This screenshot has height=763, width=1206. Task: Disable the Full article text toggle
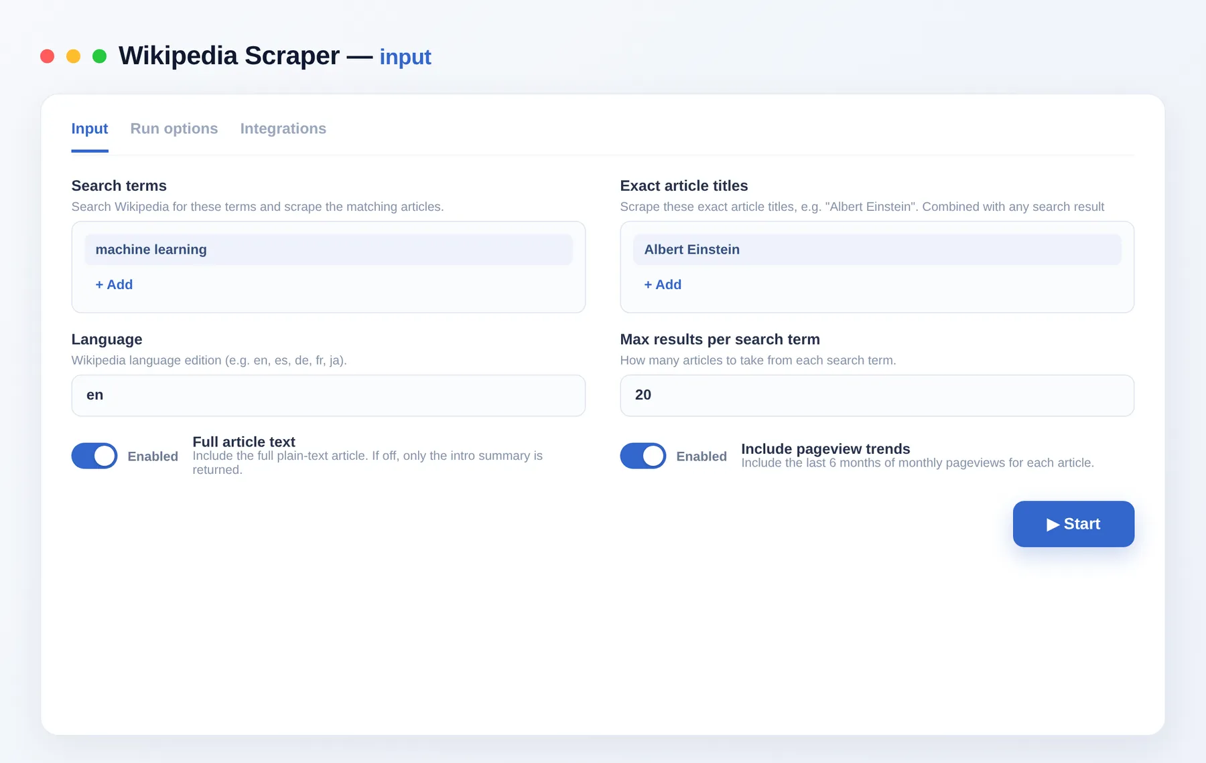pos(94,456)
